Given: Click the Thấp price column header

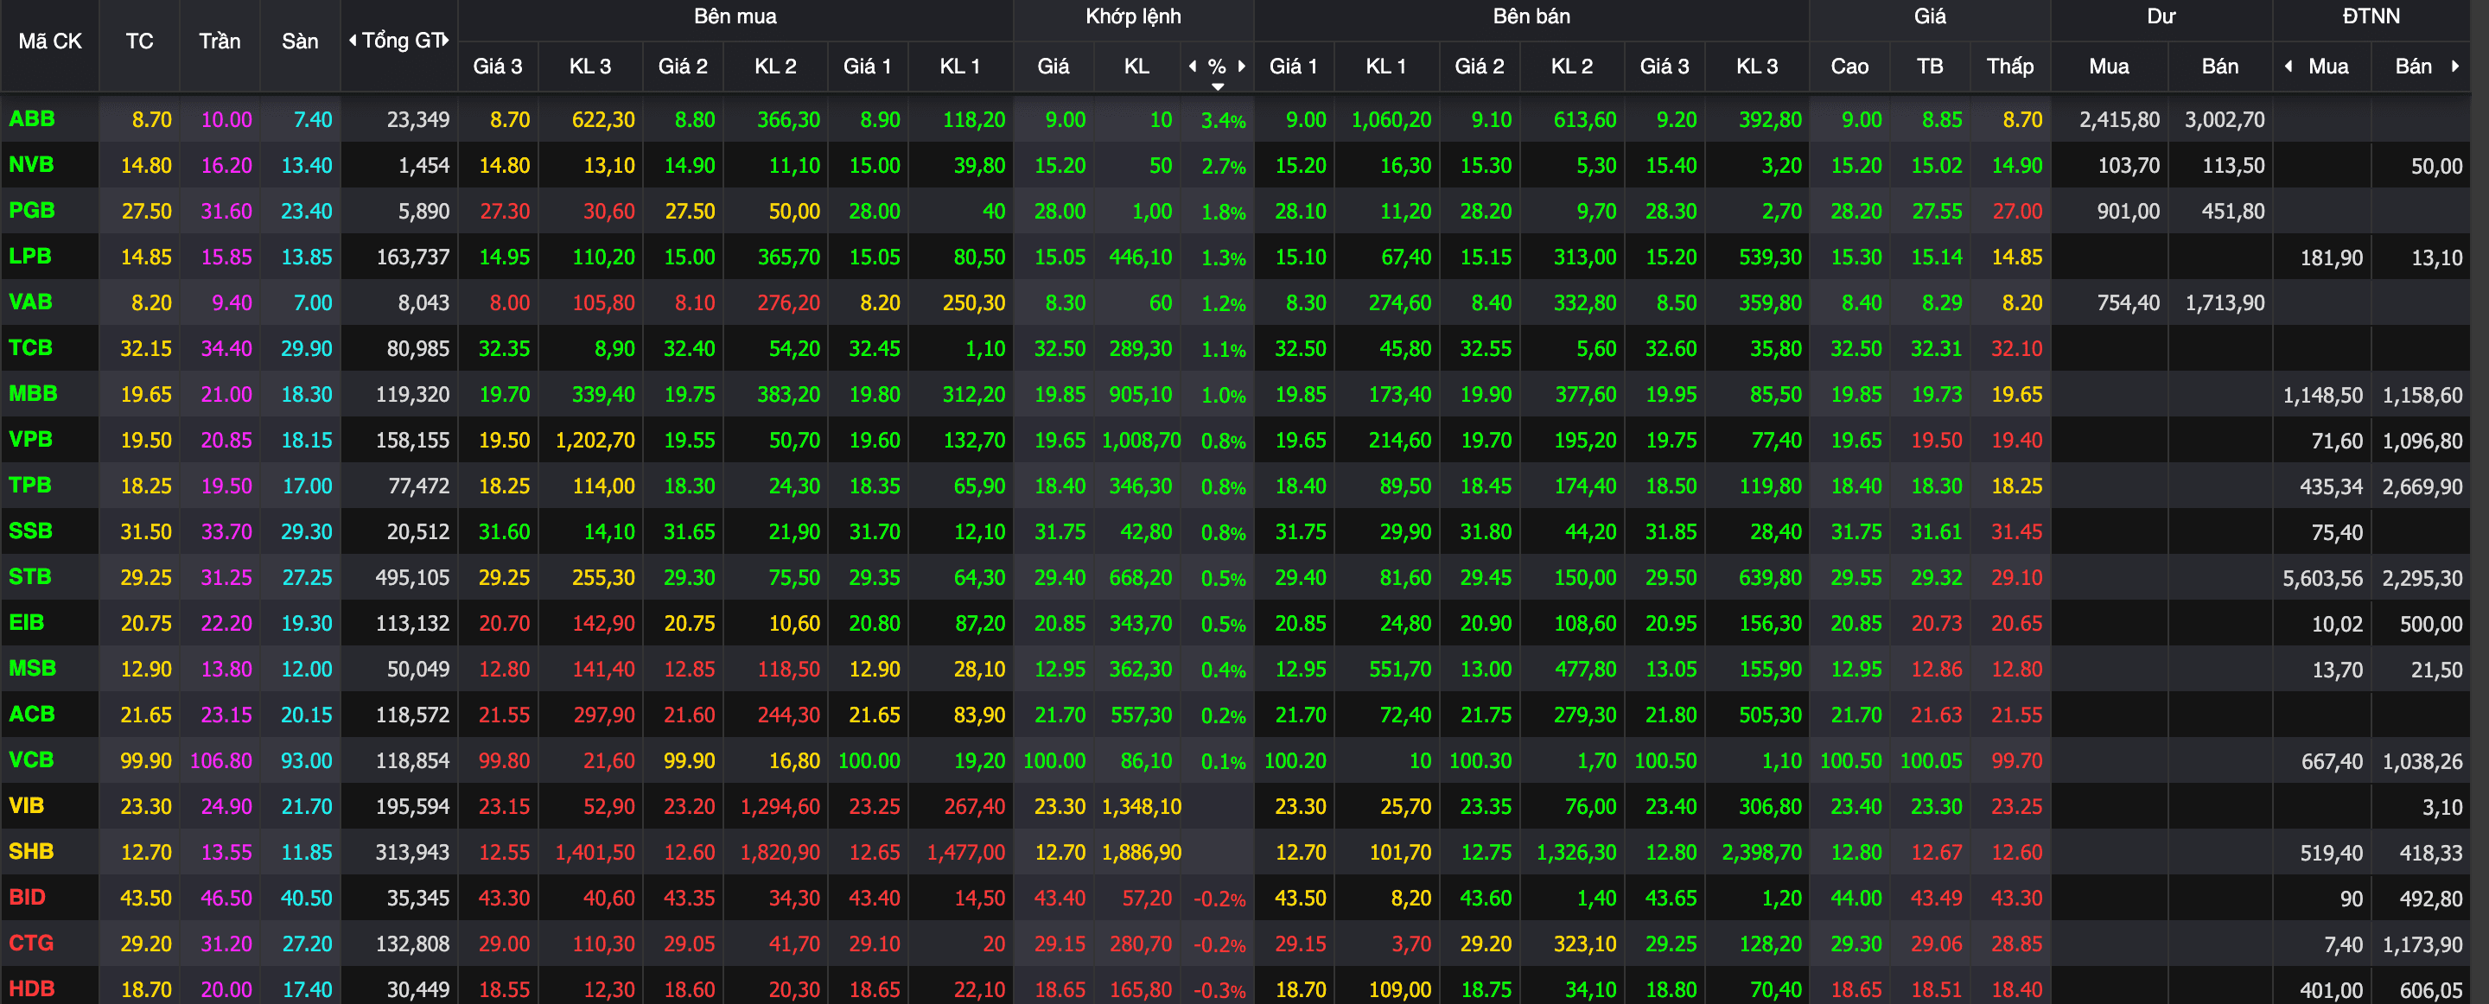Looking at the screenshot, I should tap(2009, 66).
